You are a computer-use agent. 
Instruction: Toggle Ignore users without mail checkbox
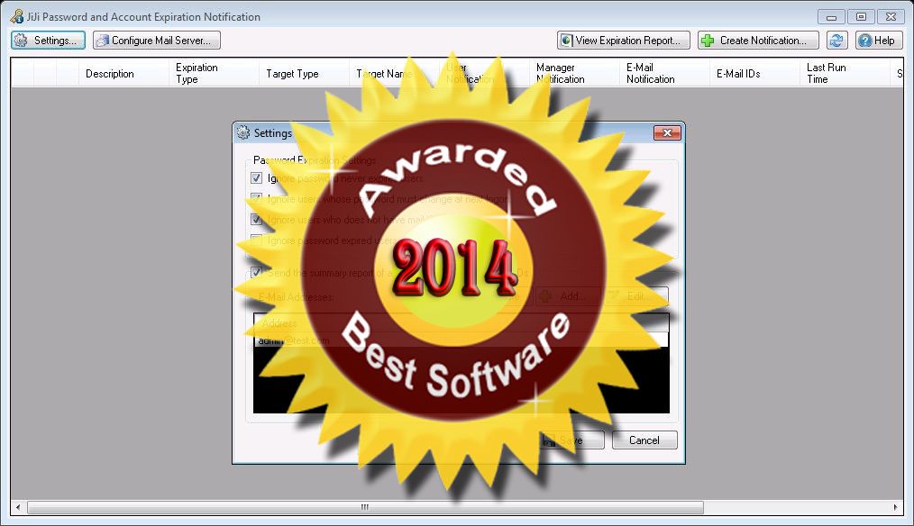257,219
